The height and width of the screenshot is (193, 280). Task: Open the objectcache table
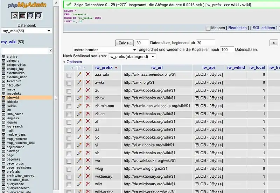point(15,147)
